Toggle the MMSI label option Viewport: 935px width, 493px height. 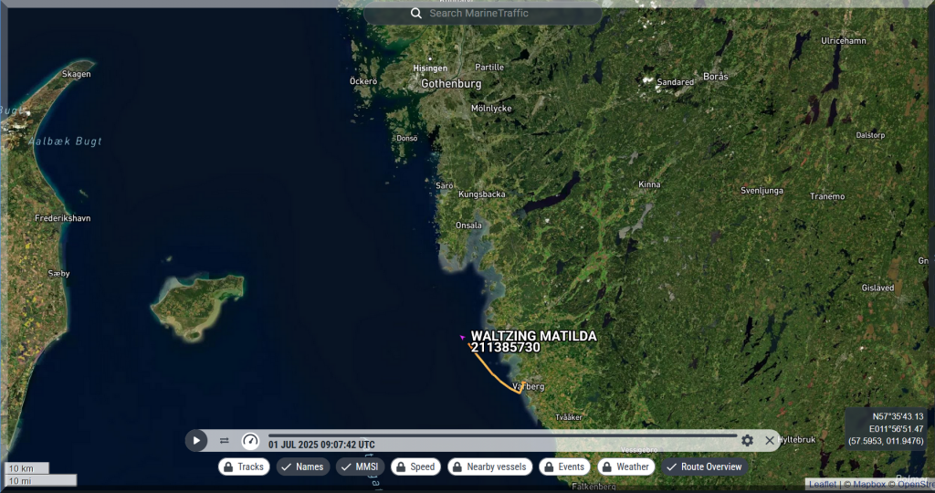360,467
